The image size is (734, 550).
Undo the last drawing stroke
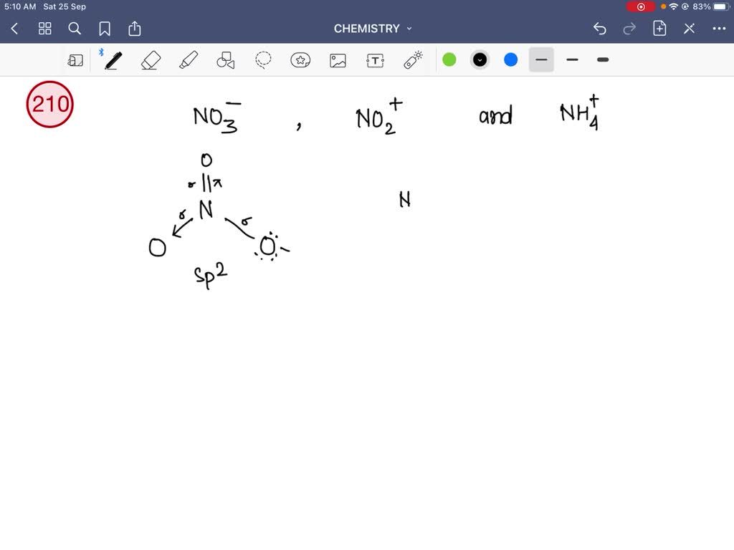(600, 29)
